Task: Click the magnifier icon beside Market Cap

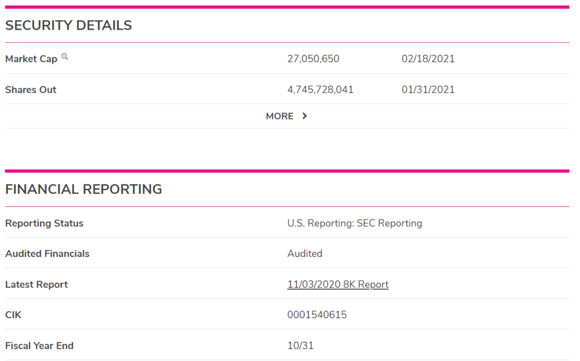Action: [65, 57]
